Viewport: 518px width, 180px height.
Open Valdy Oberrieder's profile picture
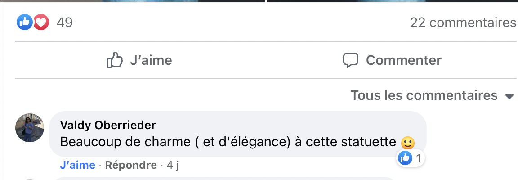click(x=30, y=128)
